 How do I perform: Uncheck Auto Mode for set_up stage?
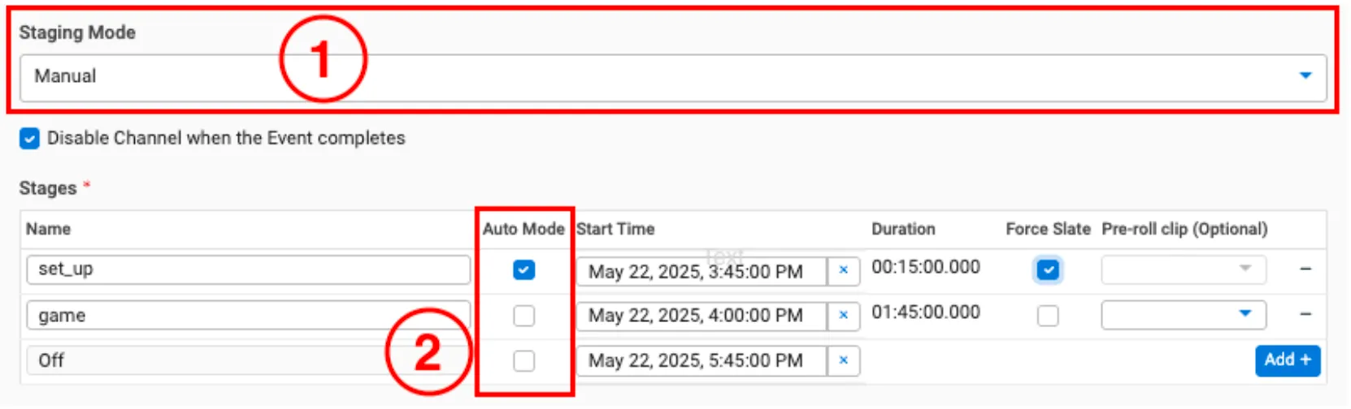point(524,269)
